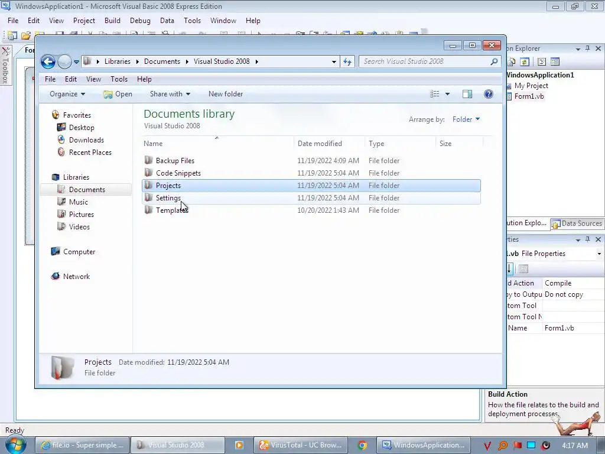
Task: Select the Settings folder
Action: click(311, 197)
